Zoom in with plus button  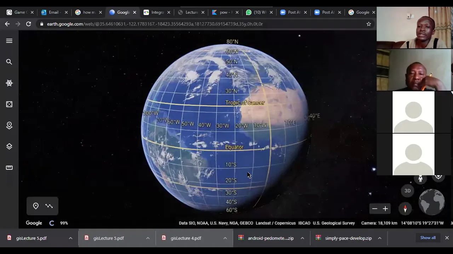pyautogui.click(x=385, y=209)
